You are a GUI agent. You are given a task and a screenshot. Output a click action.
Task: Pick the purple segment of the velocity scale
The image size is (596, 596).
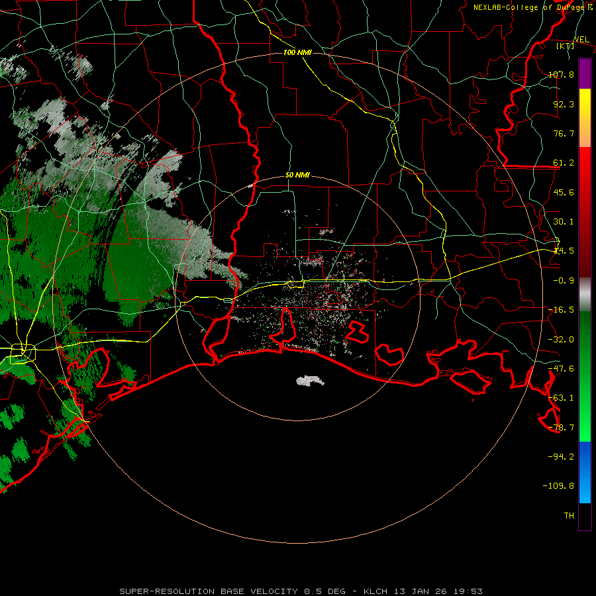585,74
